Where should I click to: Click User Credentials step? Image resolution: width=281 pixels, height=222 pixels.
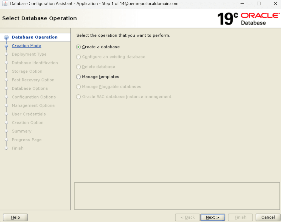pyautogui.click(x=29, y=114)
